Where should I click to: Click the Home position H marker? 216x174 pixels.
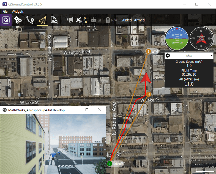point(149,94)
